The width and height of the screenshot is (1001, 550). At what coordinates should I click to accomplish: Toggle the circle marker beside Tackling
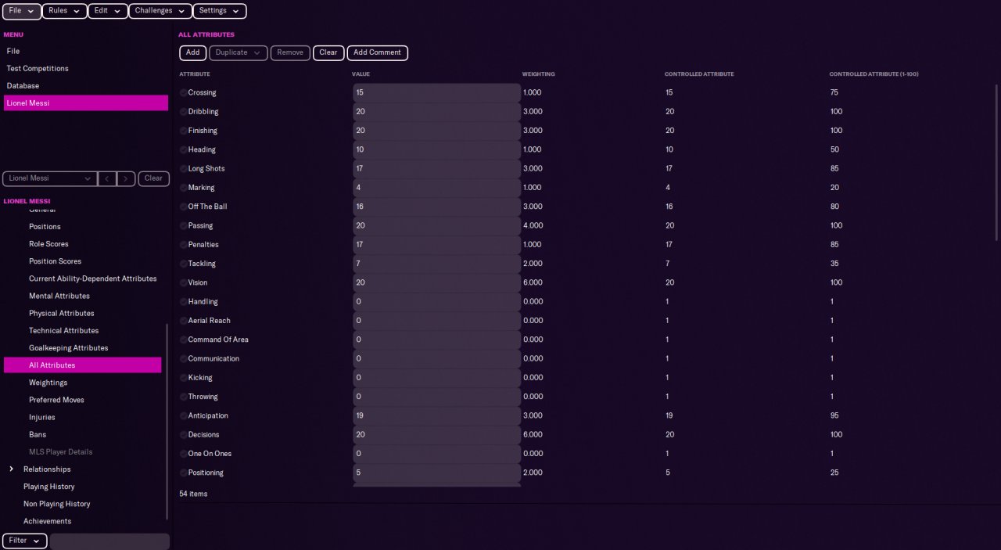pyautogui.click(x=184, y=264)
